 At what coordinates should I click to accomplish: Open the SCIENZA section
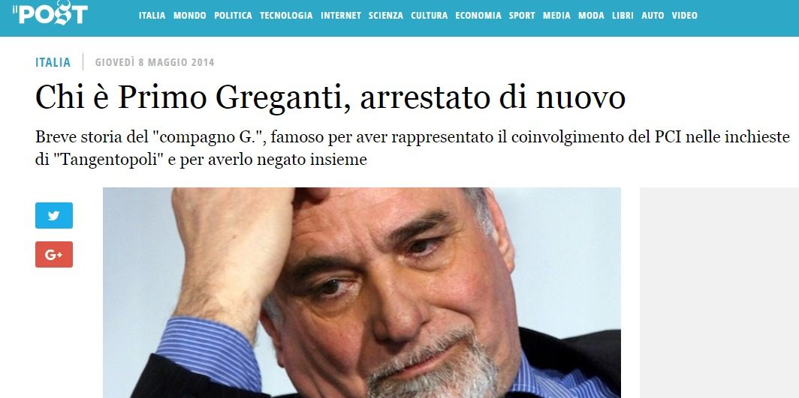386,16
